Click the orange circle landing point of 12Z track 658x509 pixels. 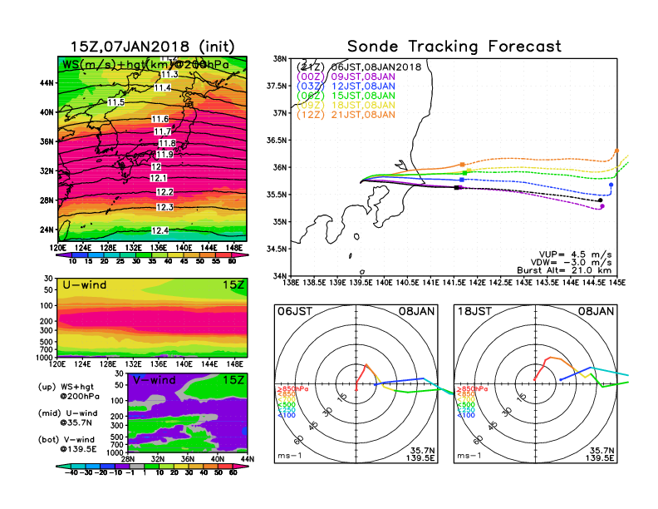pos(616,151)
